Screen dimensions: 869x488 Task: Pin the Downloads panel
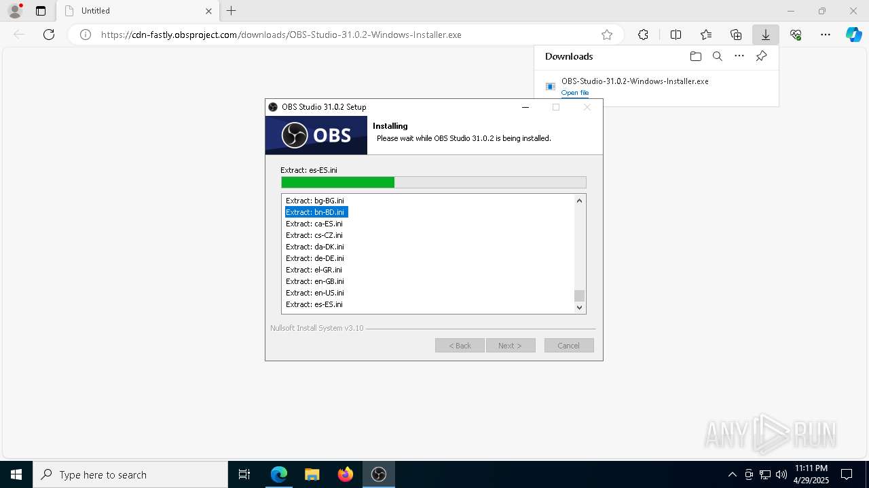(761, 56)
